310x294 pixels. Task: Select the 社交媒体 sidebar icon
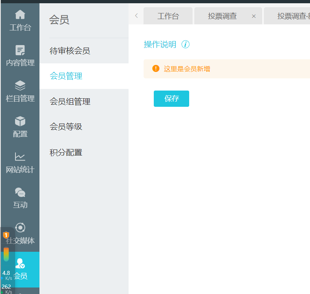pyautogui.click(x=20, y=227)
